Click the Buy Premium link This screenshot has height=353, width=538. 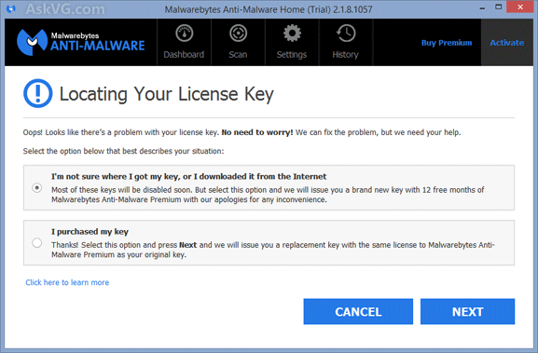pos(447,43)
